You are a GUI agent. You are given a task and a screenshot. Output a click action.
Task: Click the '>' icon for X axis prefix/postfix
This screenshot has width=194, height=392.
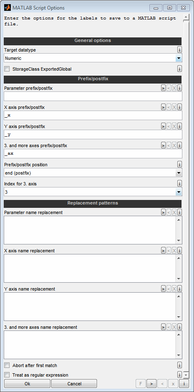[163, 107]
